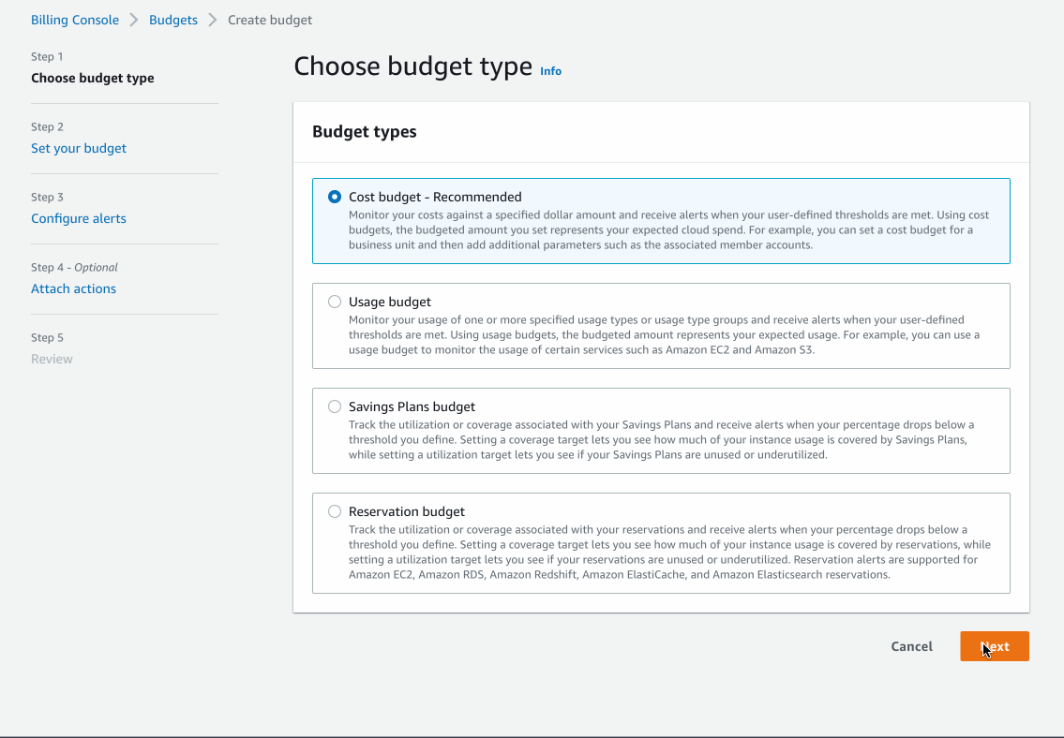Click the 'Budget types' panel heading
Screen dimensions: 1064x738
[x=365, y=132]
